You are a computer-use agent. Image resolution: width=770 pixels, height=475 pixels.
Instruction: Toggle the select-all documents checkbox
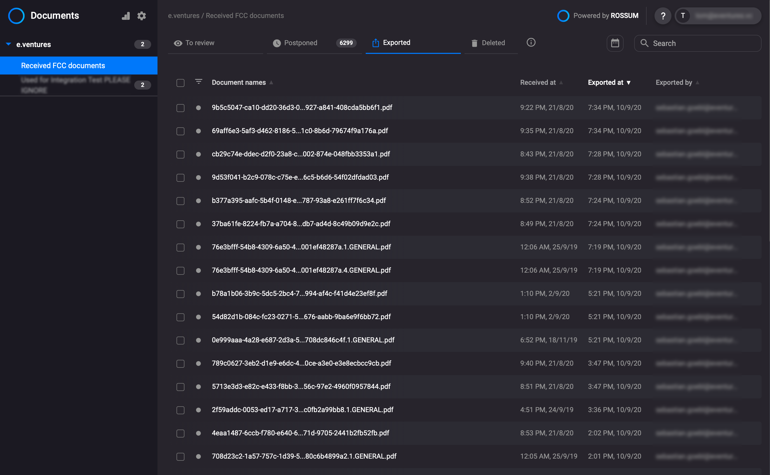(180, 83)
